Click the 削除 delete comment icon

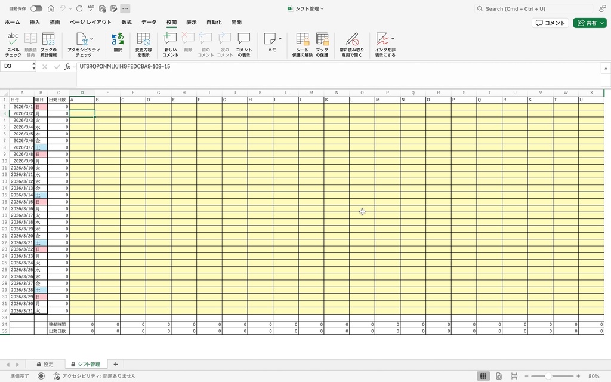(x=188, y=42)
